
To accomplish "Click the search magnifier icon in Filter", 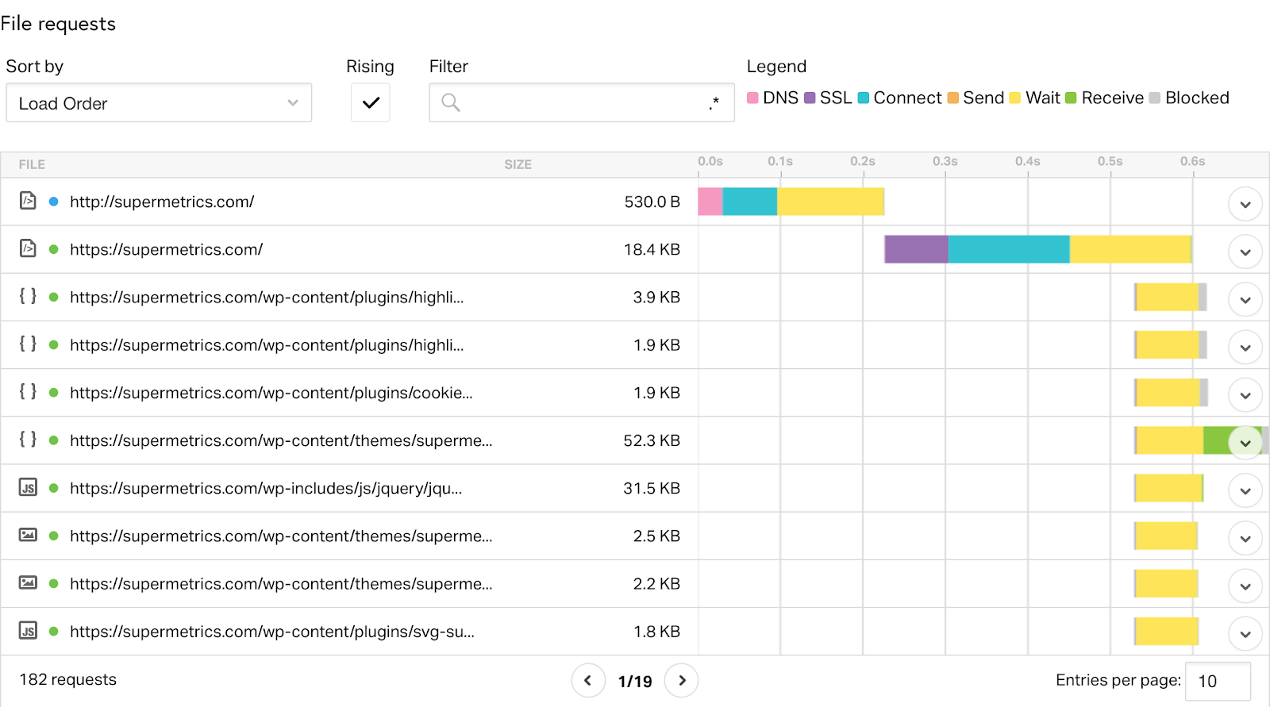I will 451,102.
